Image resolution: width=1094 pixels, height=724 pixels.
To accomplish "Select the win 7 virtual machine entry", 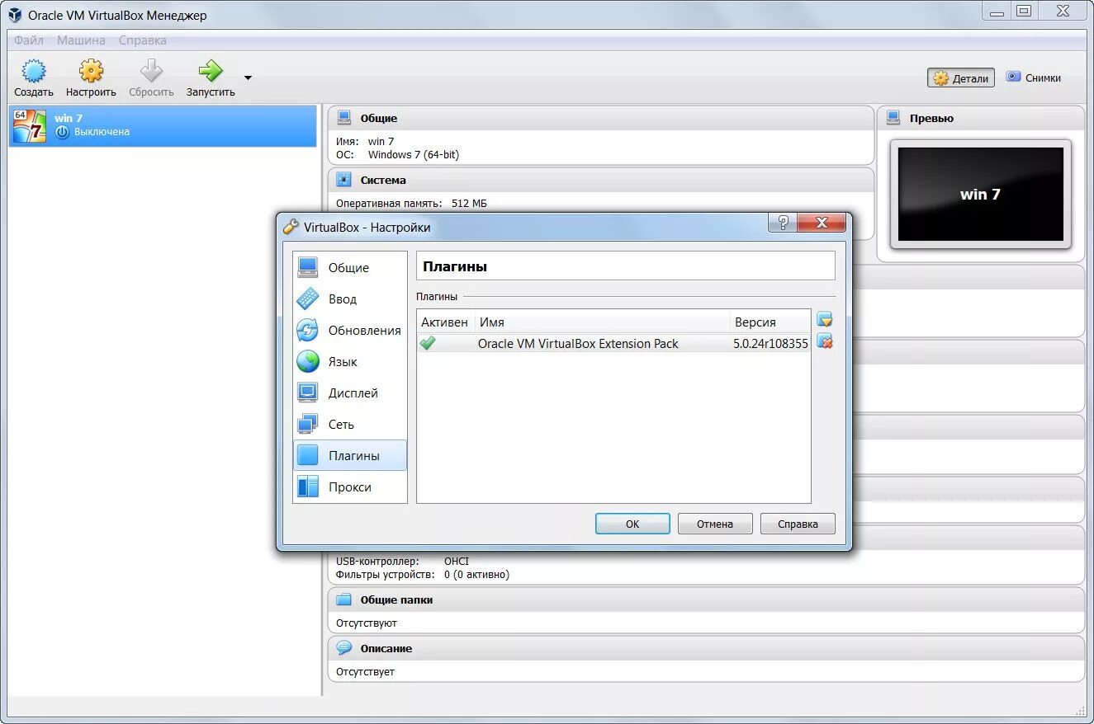I will [x=163, y=125].
